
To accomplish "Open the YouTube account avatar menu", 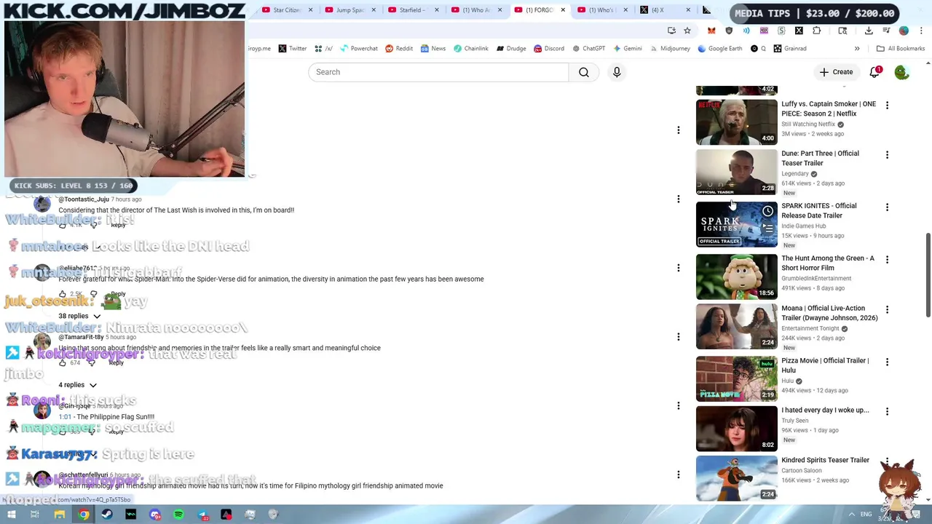I will point(901,72).
